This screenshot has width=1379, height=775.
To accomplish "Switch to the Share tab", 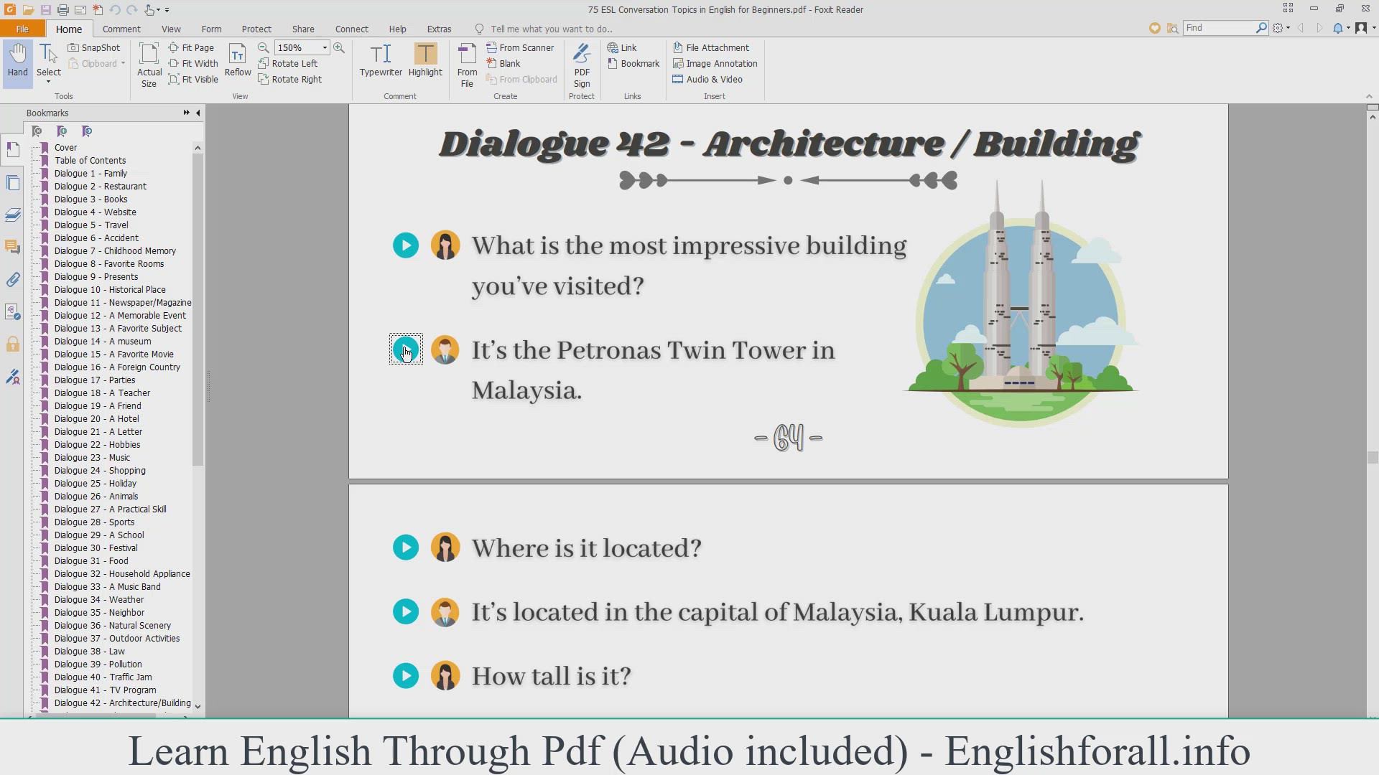I will [303, 29].
